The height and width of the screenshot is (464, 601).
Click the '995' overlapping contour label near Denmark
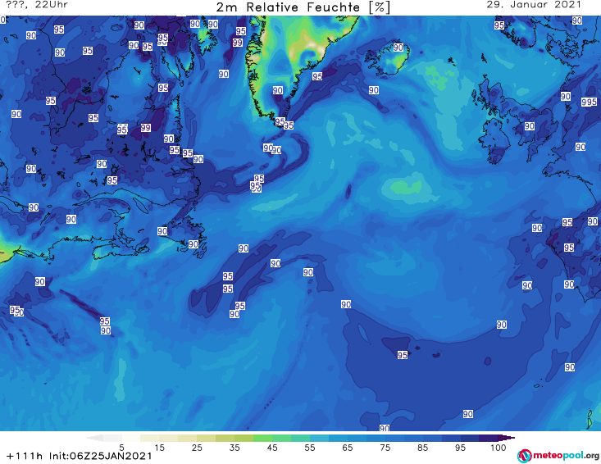[x=590, y=102]
